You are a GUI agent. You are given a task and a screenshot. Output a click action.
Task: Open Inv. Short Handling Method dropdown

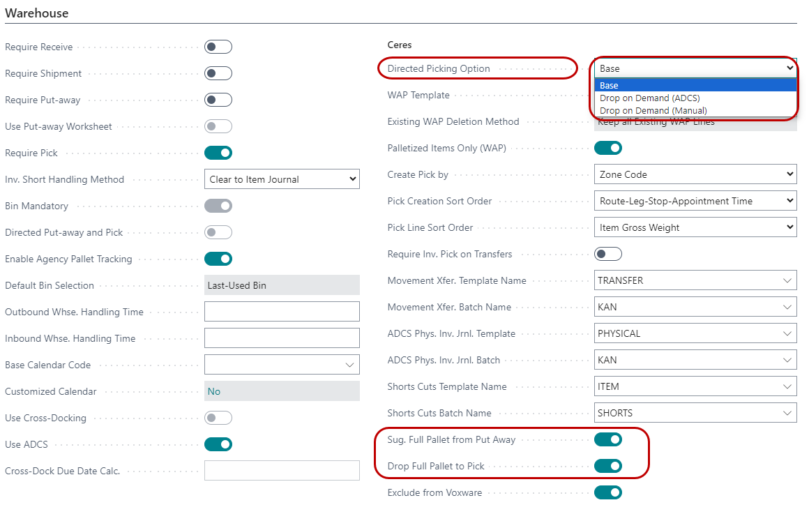coord(282,179)
